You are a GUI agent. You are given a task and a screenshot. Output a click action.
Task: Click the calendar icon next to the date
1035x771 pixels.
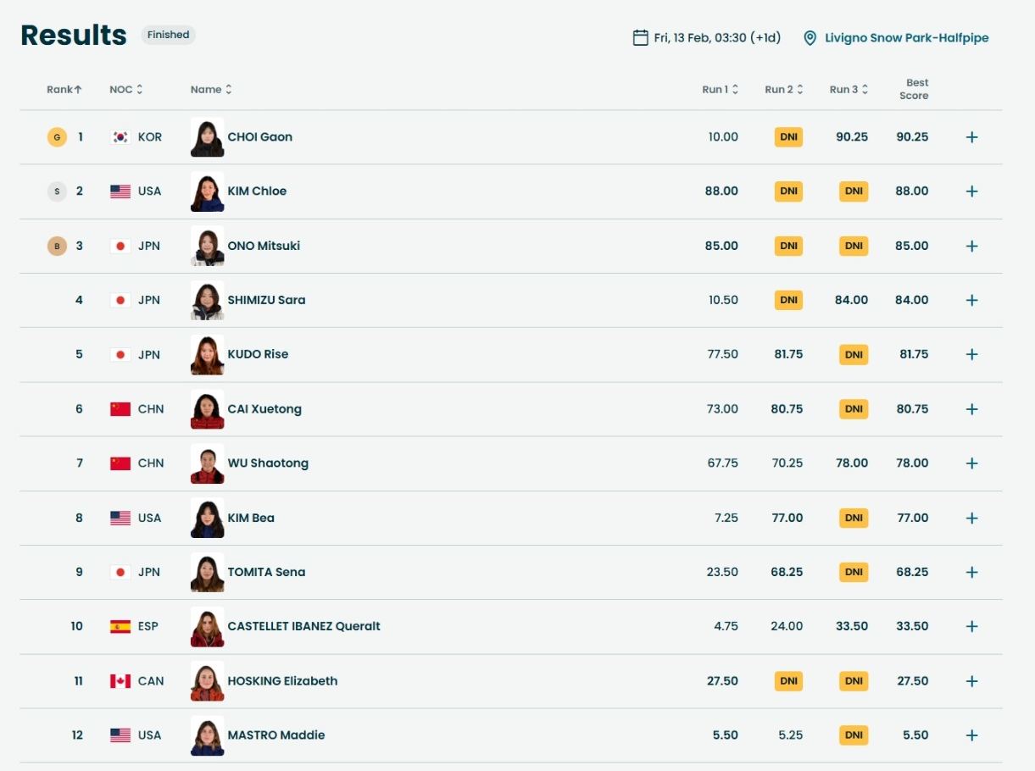641,38
